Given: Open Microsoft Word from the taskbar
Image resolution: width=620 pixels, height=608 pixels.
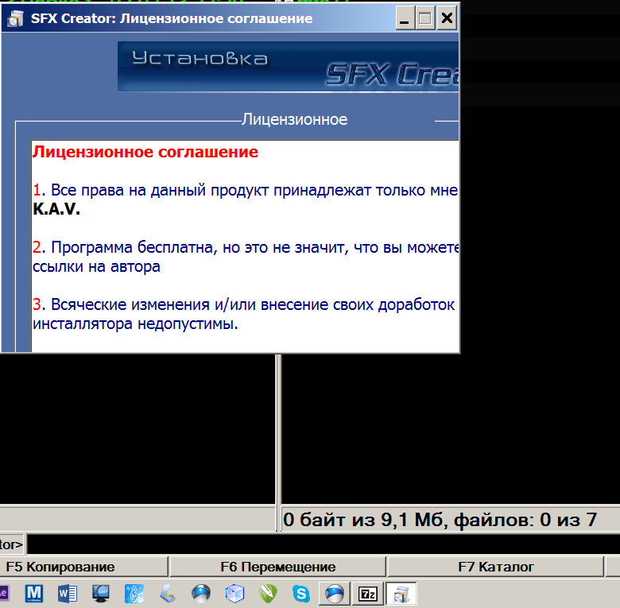Looking at the screenshot, I should tap(67, 593).
